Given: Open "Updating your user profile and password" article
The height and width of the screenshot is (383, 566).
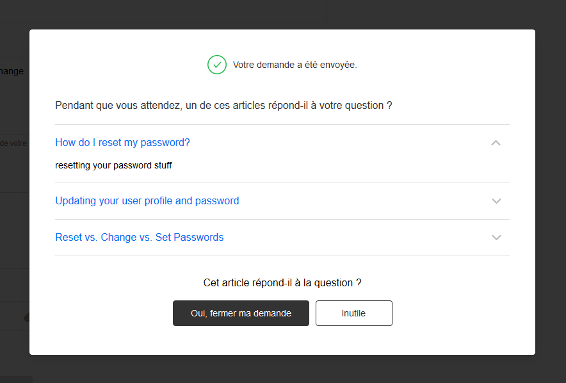Looking at the screenshot, I should click(147, 201).
